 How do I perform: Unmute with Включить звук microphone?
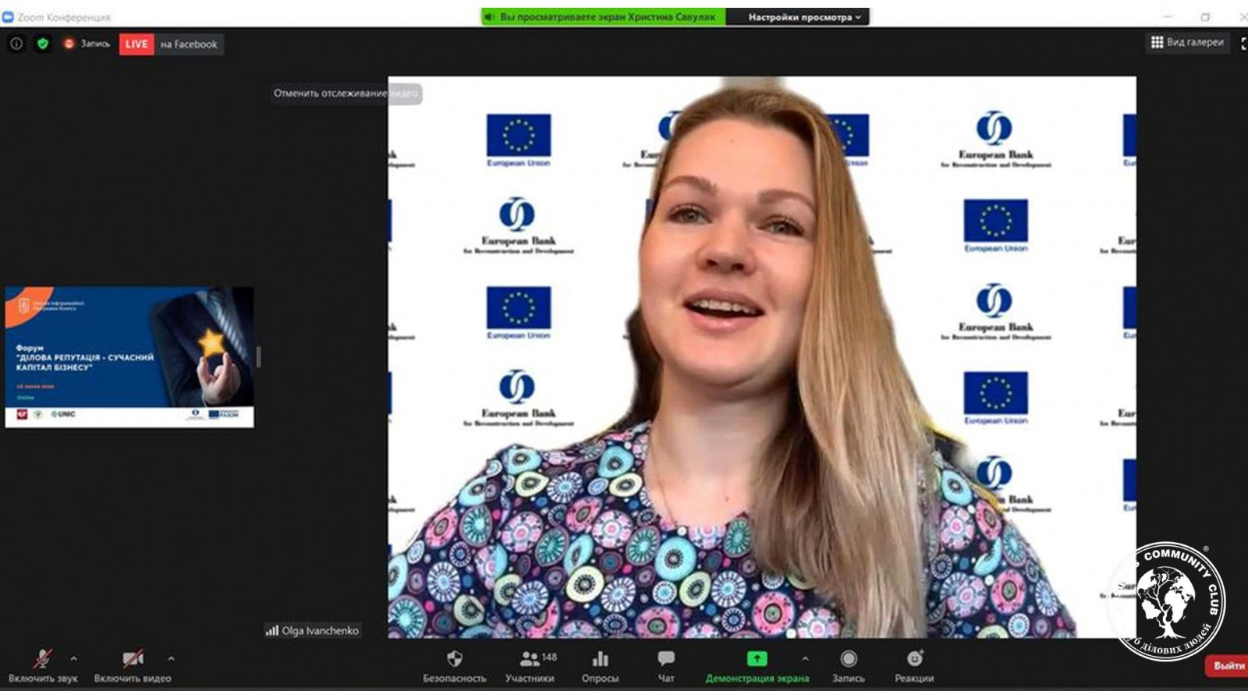pyautogui.click(x=43, y=667)
